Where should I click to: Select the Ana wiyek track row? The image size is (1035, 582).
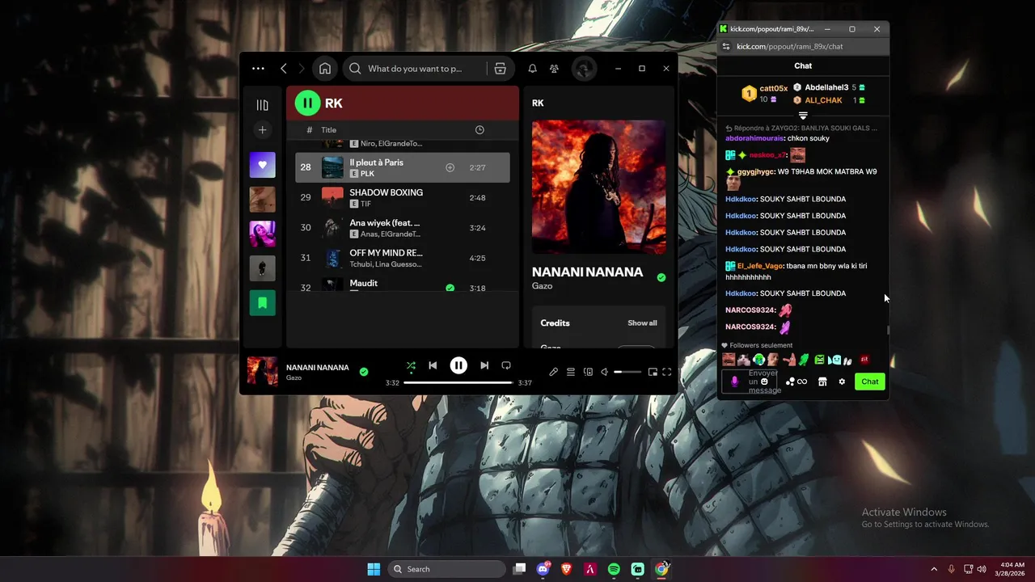403,228
